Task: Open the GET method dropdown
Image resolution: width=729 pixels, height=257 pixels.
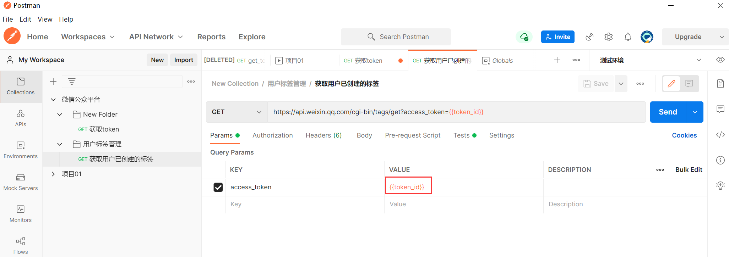Action: point(237,112)
